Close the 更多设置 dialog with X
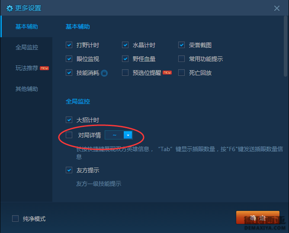Image resolution: width=289 pixels, height=233 pixels. pos(276,8)
